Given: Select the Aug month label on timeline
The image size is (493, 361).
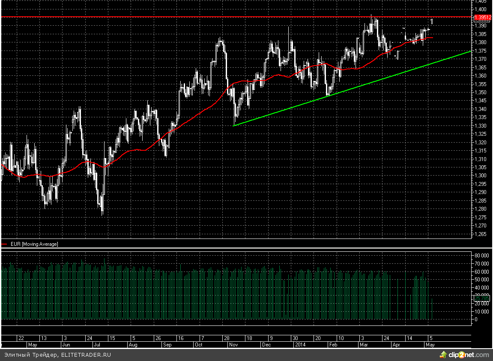Looking at the screenshot, I should point(133,344).
